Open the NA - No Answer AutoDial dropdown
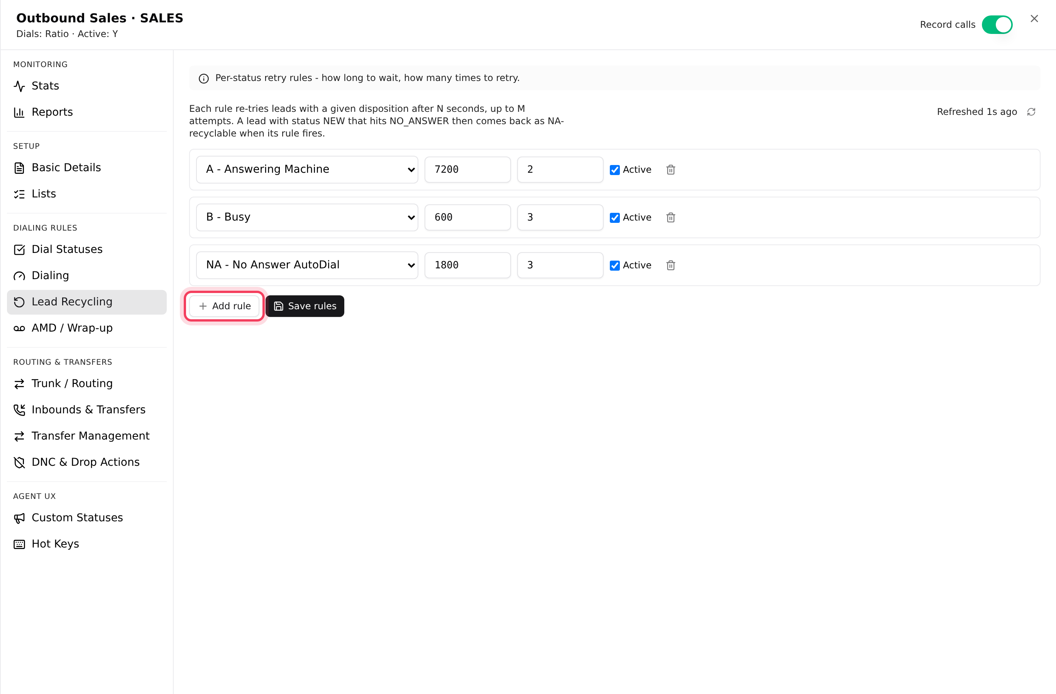The height and width of the screenshot is (694, 1056). [307, 265]
